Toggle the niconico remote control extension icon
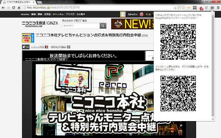This screenshot has width=221, height=138. point(212,8)
